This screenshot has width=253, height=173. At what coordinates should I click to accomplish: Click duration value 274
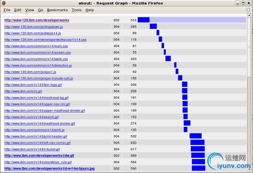click(x=133, y=124)
